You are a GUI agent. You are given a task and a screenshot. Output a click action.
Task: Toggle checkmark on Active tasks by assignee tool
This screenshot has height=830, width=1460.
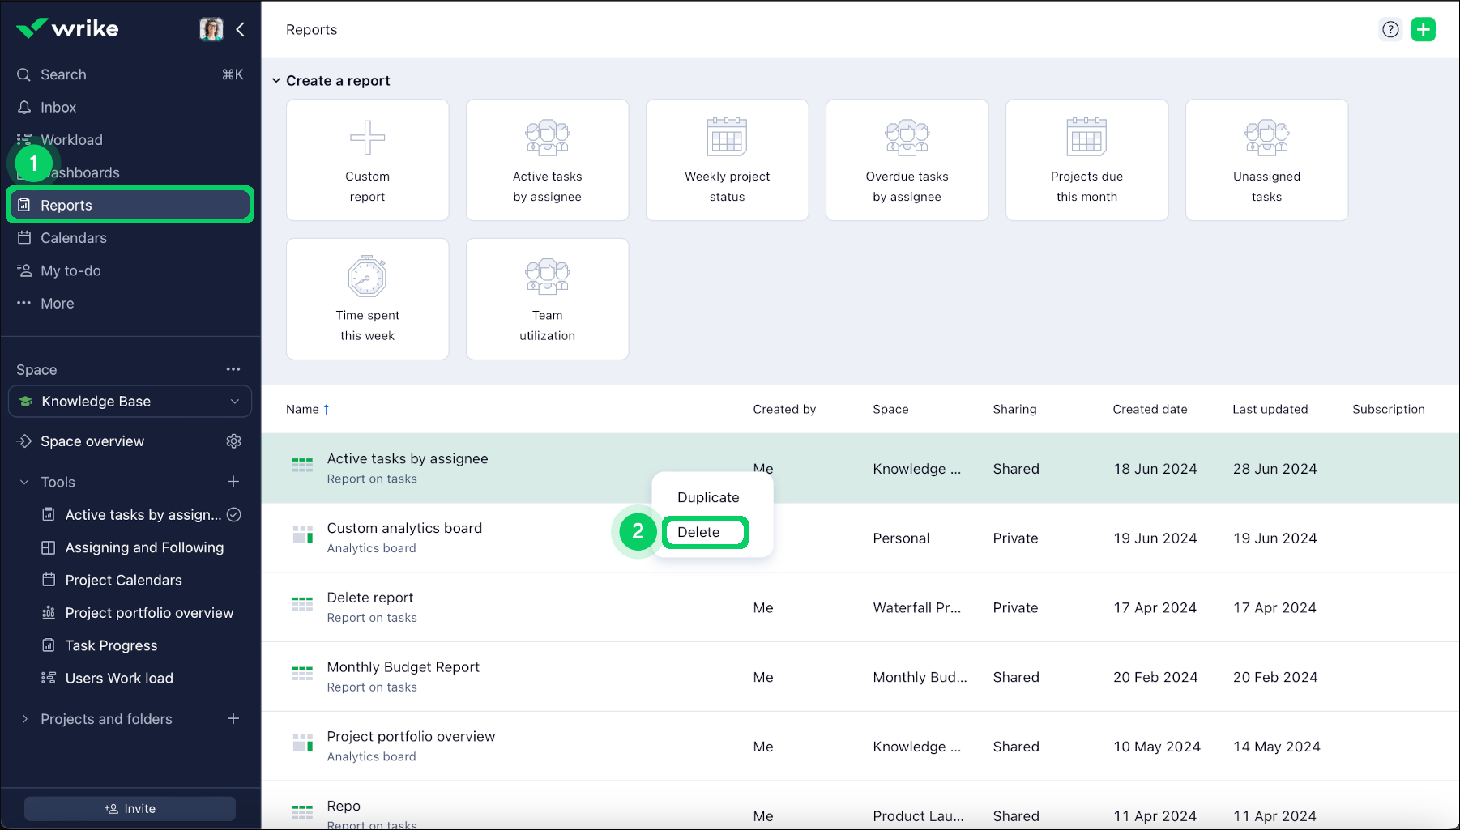(234, 515)
